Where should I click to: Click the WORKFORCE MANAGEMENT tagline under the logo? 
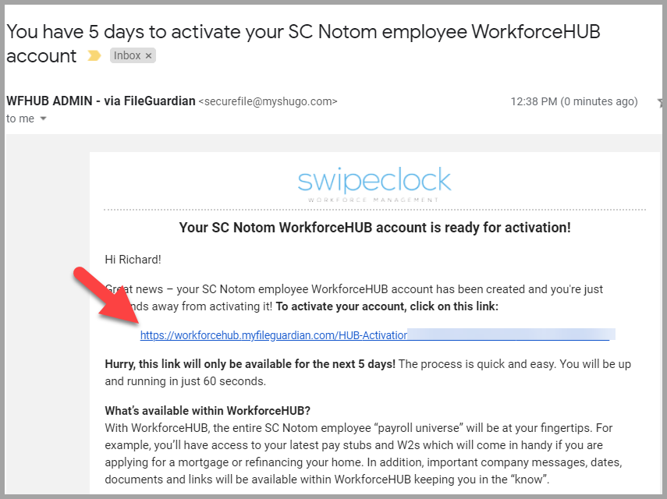pyautogui.click(x=374, y=199)
